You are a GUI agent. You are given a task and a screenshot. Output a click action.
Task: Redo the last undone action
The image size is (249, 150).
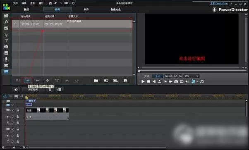tap(61, 3)
